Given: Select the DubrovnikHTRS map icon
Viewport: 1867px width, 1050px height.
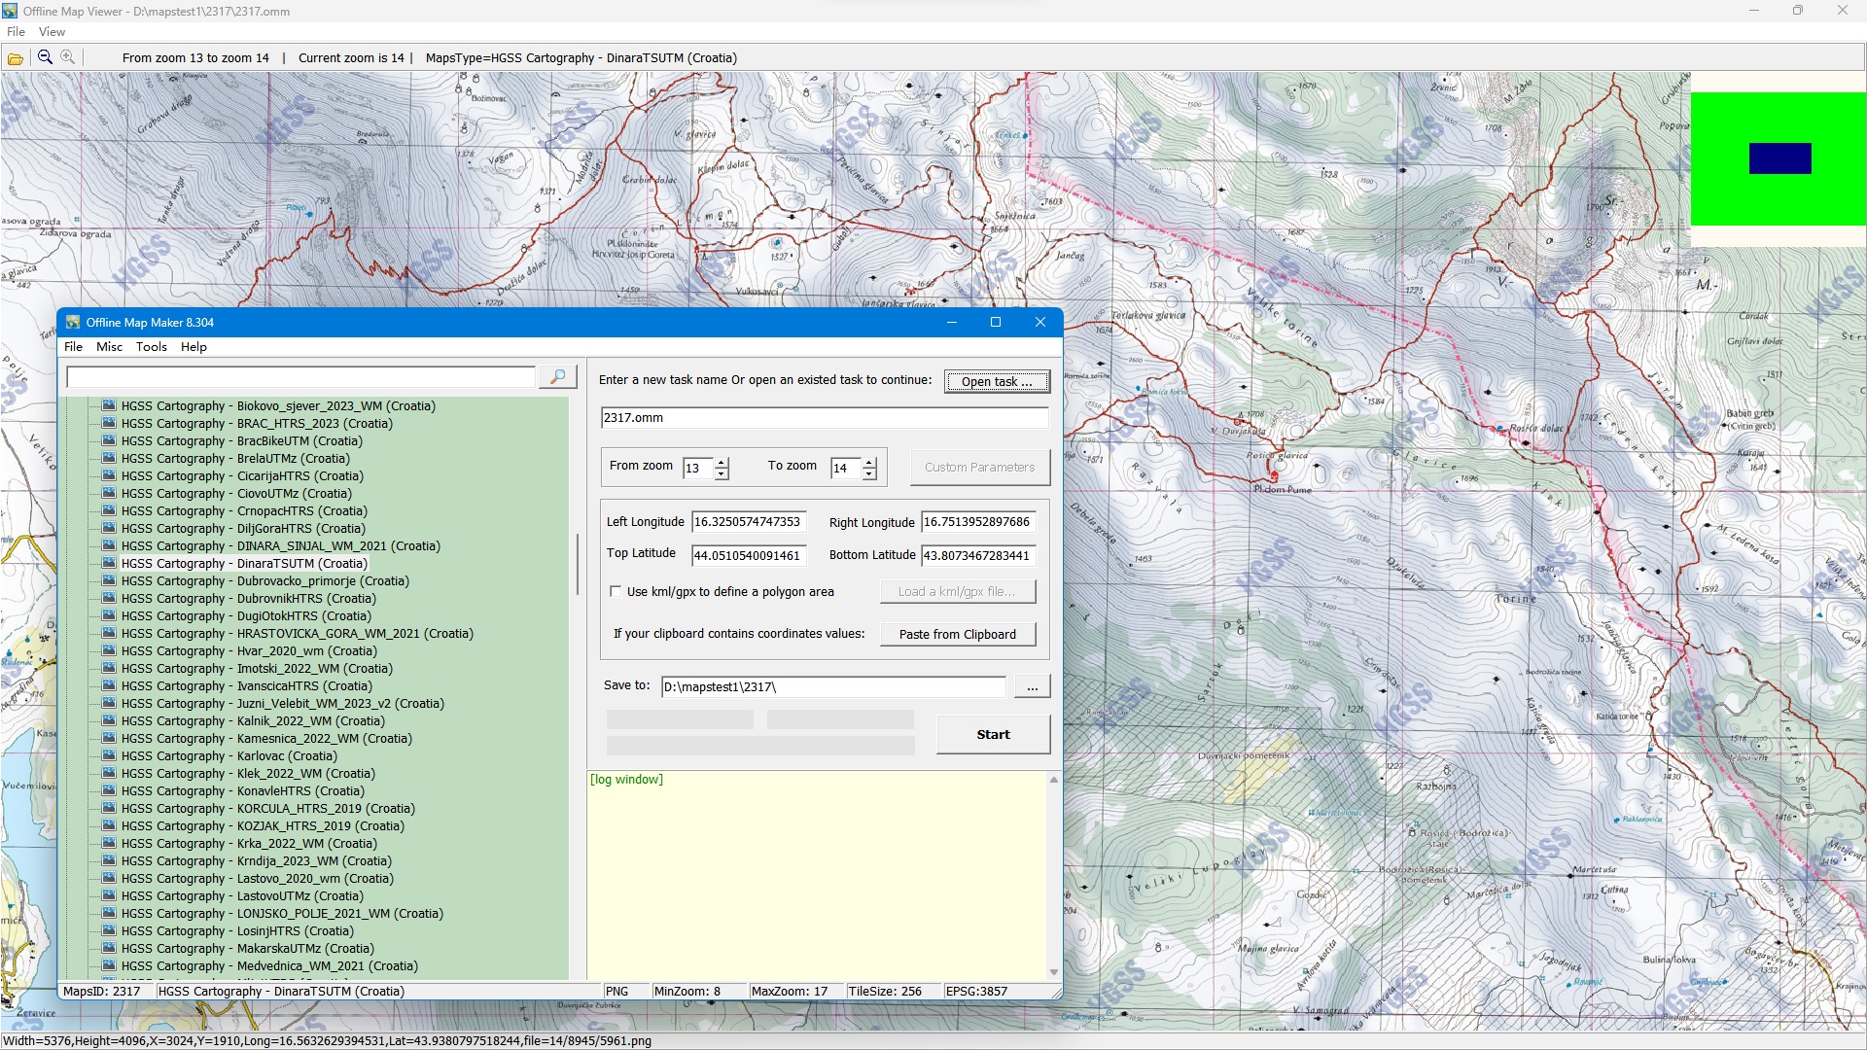Looking at the screenshot, I should pos(109,598).
